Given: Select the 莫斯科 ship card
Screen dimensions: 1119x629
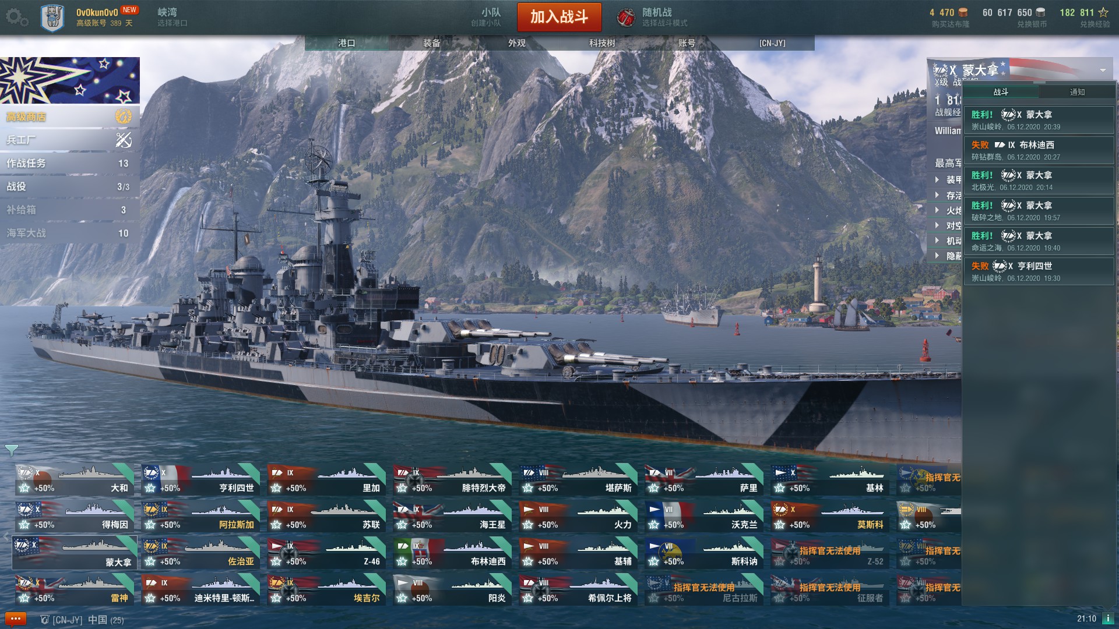Looking at the screenshot, I should click(x=829, y=517).
